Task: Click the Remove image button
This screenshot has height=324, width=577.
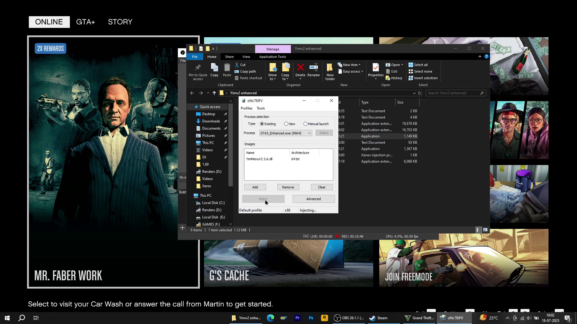Action: [288, 187]
